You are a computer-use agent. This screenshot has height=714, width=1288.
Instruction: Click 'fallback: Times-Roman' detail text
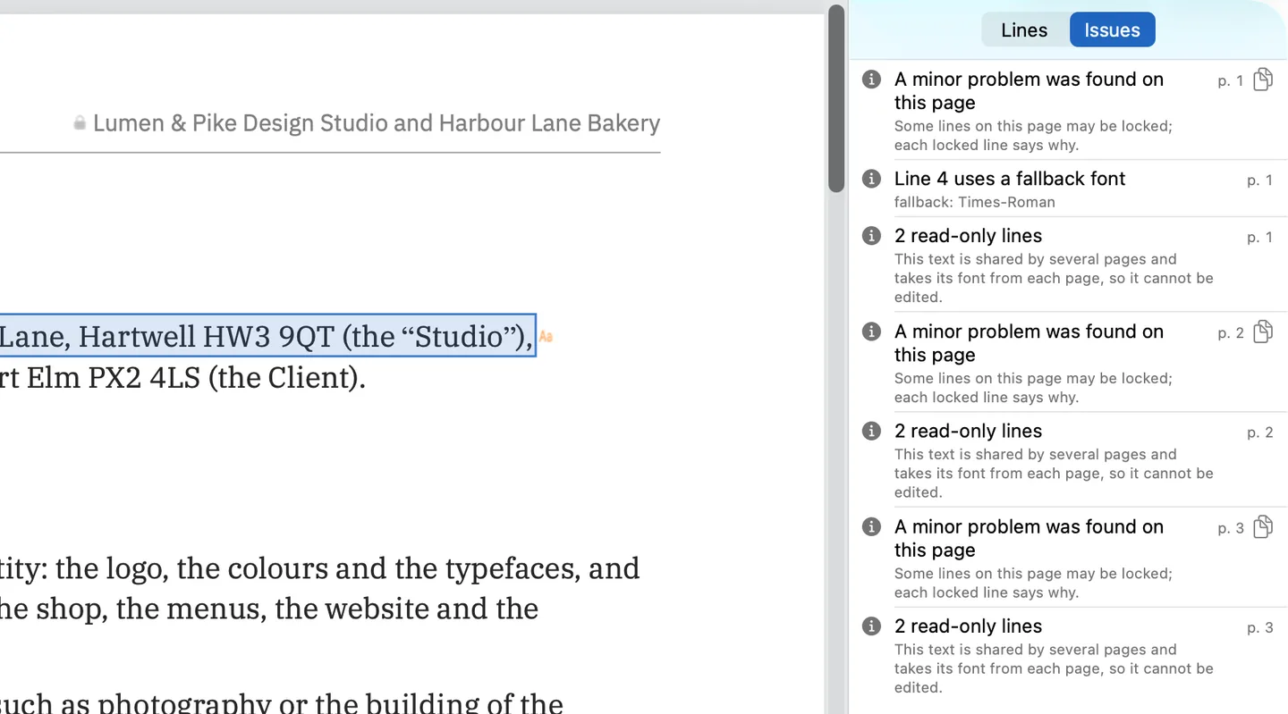click(974, 202)
